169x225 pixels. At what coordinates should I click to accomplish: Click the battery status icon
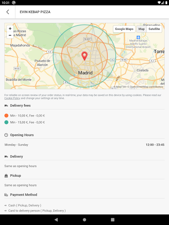click(x=166, y=3)
